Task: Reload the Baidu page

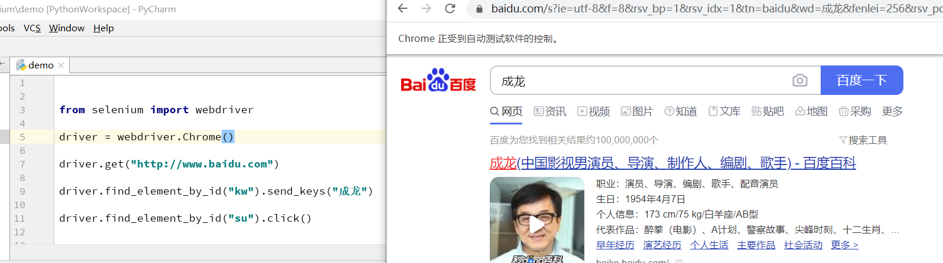Action: point(450,8)
